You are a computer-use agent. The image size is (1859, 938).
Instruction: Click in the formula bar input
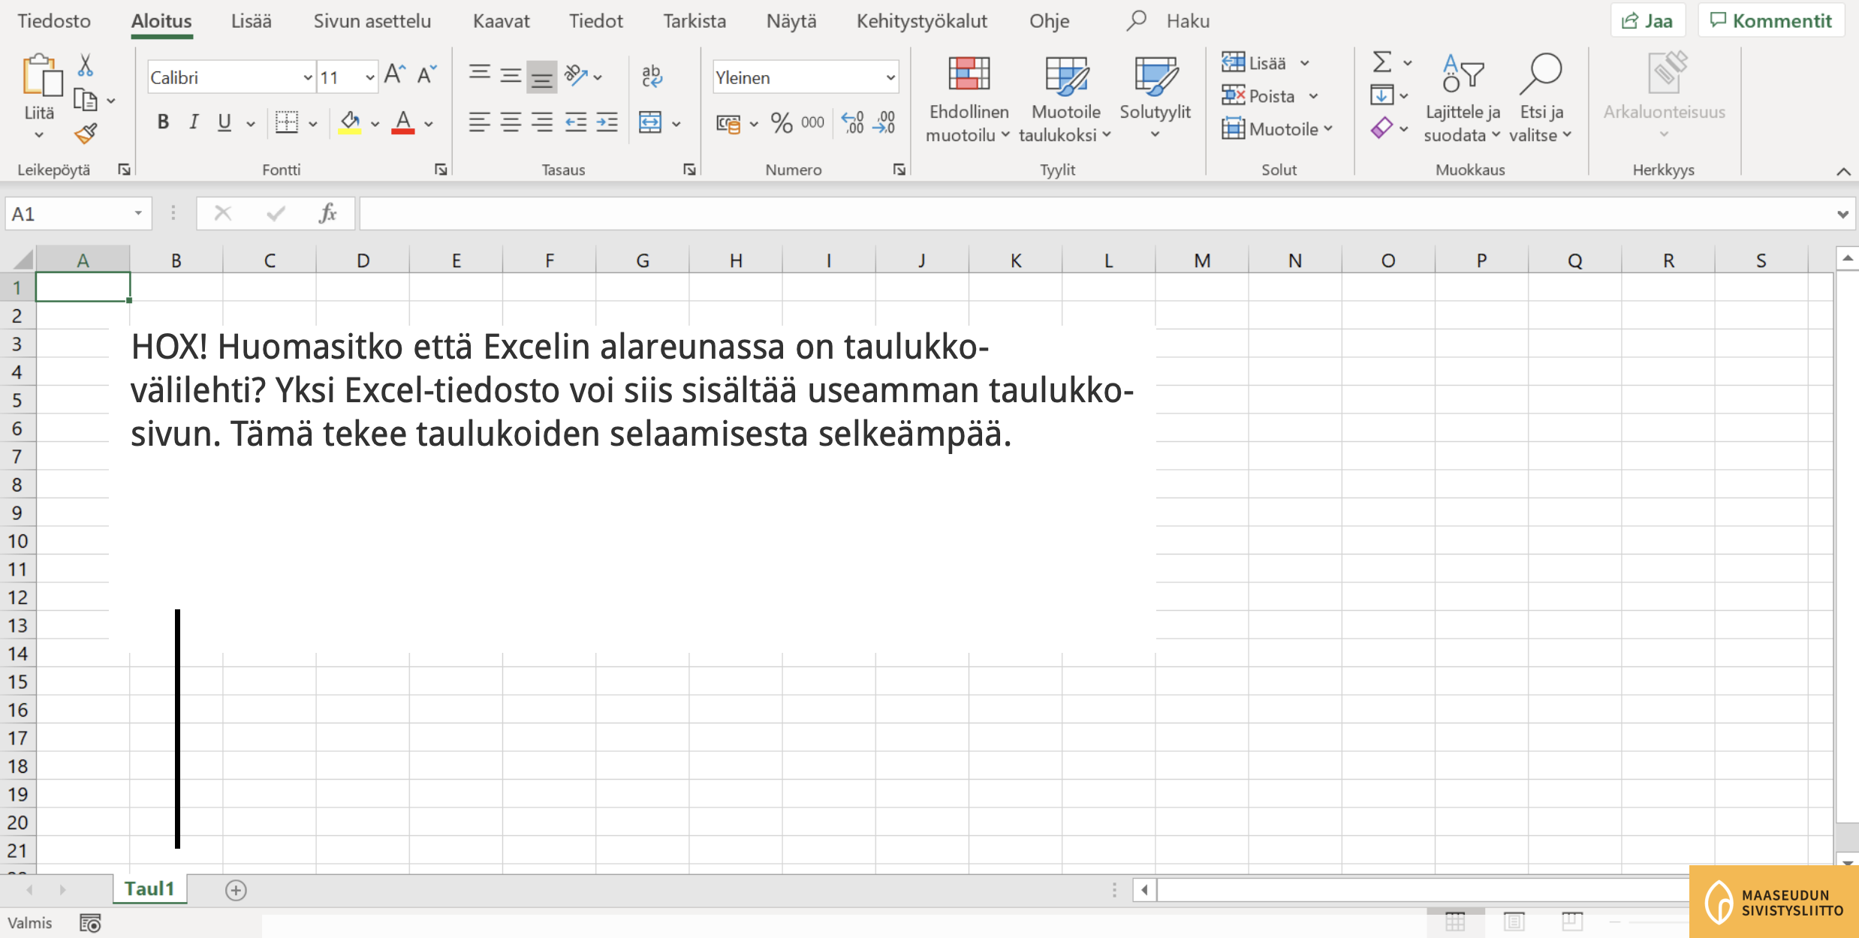(1096, 214)
